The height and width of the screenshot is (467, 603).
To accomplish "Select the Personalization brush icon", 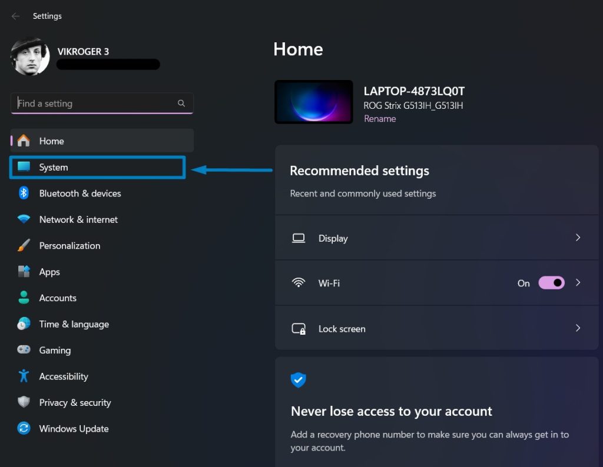I will click(24, 245).
